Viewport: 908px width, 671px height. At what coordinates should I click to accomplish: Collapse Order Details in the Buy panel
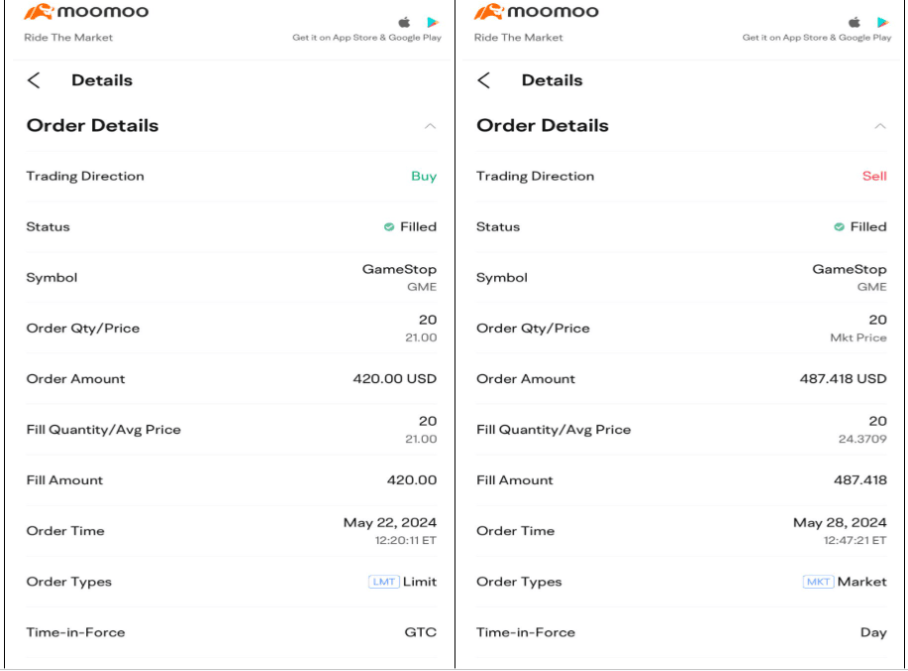pos(430,126)
